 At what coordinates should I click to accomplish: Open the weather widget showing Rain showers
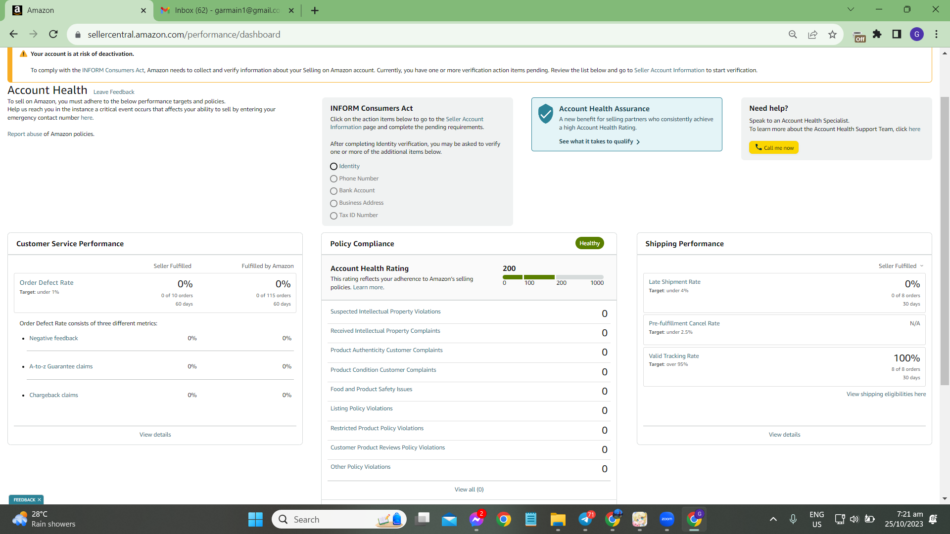(x=44, y=519)
